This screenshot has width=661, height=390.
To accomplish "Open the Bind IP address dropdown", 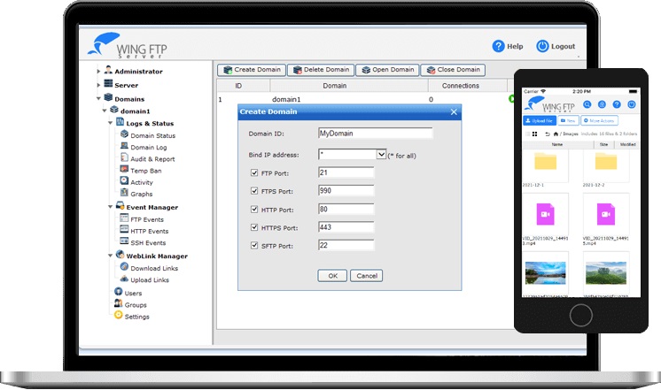I will click(x=381, y=155).
